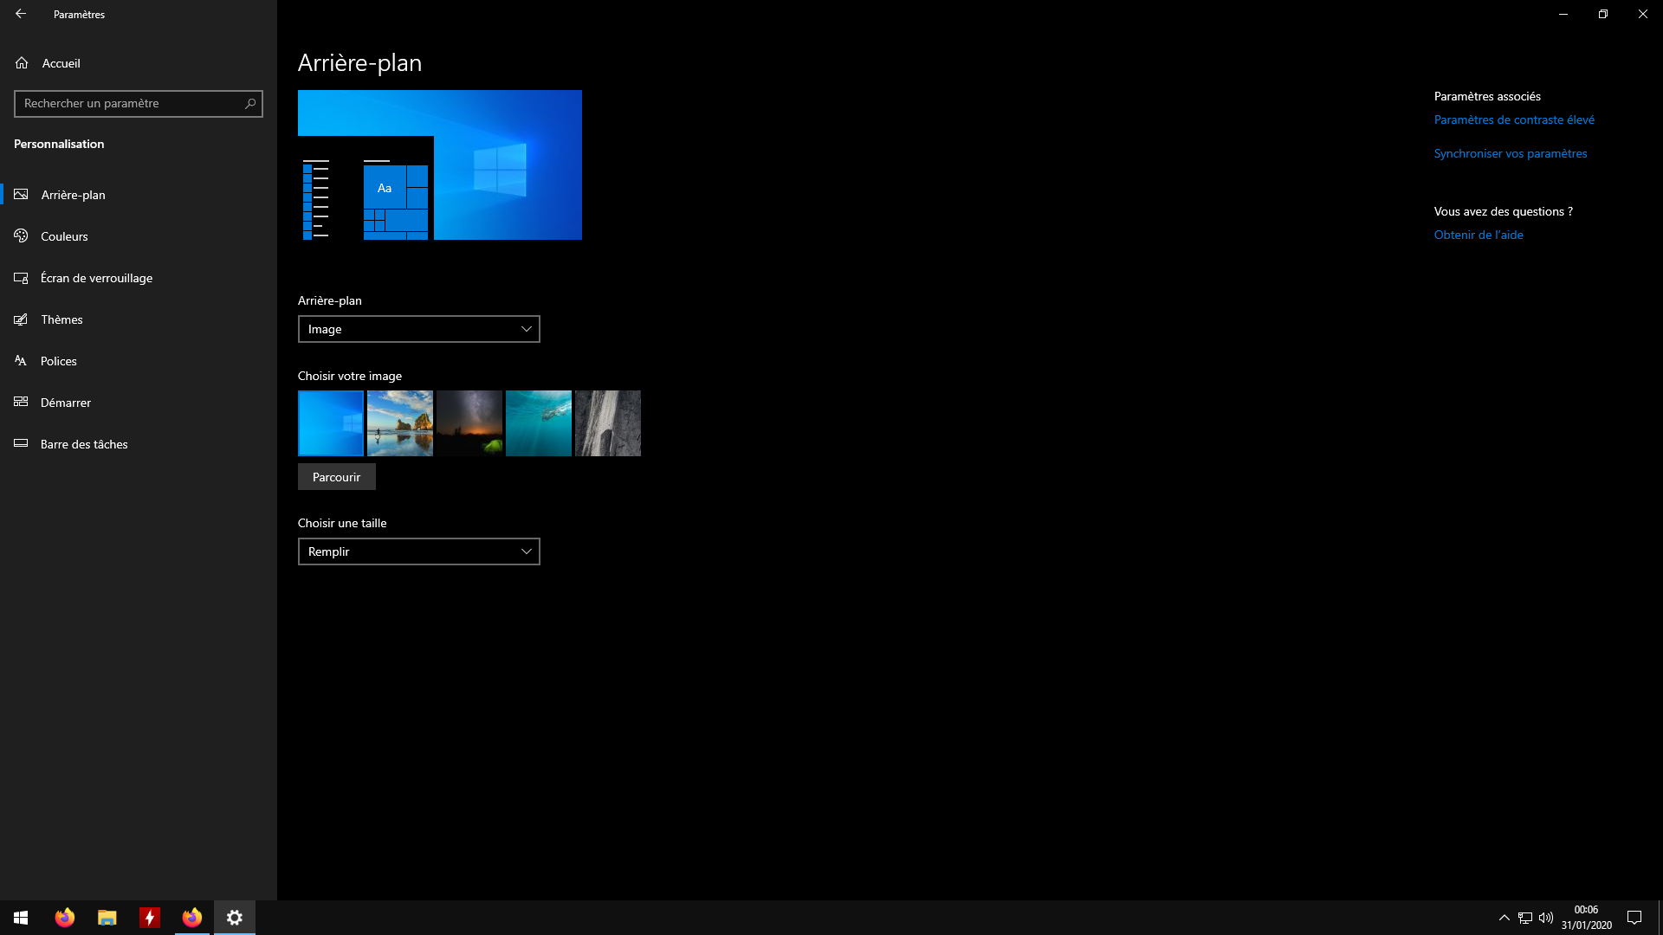Show hidden system tray icons chevron
1663x935 pixels.
[x=1504, y=918]
